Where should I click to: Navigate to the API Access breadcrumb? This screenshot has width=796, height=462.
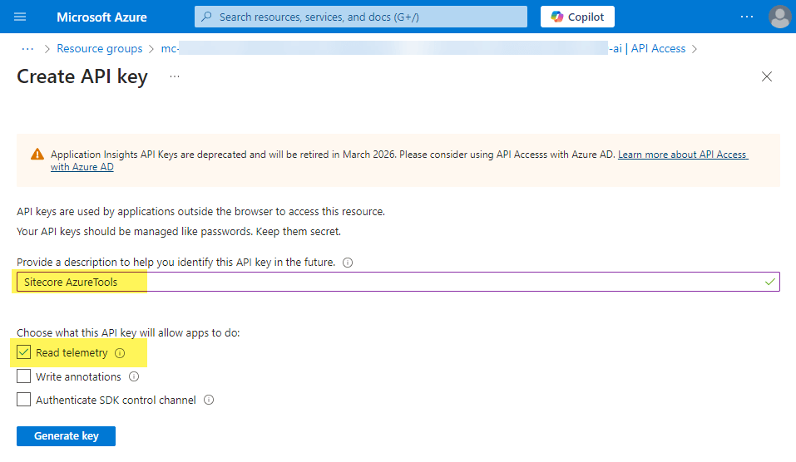[x=658, y=48]
